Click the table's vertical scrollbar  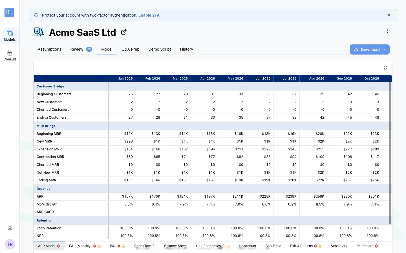pyautogui.click(x=390, y=153)
